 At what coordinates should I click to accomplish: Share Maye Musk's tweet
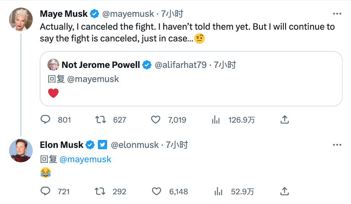[x=285, y=120]
